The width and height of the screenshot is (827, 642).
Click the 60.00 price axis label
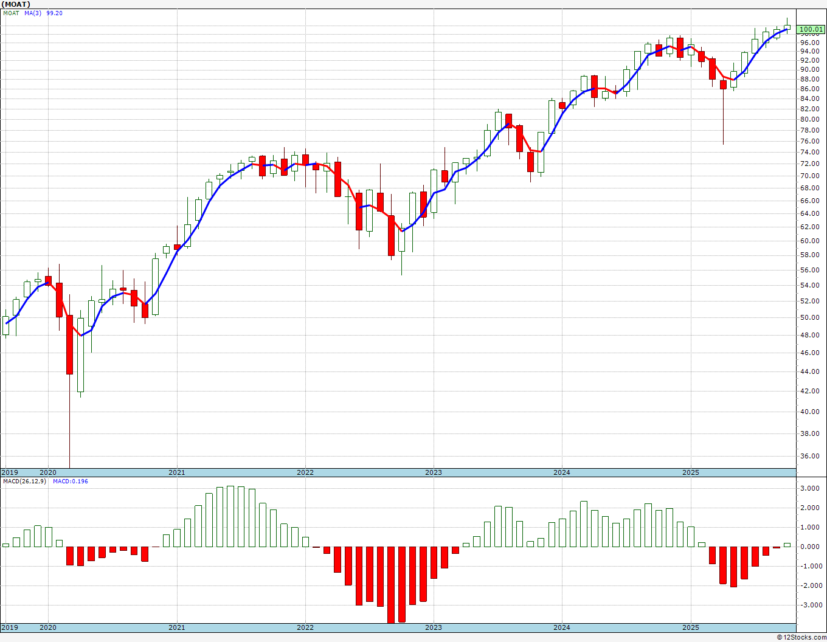(809, 241)
